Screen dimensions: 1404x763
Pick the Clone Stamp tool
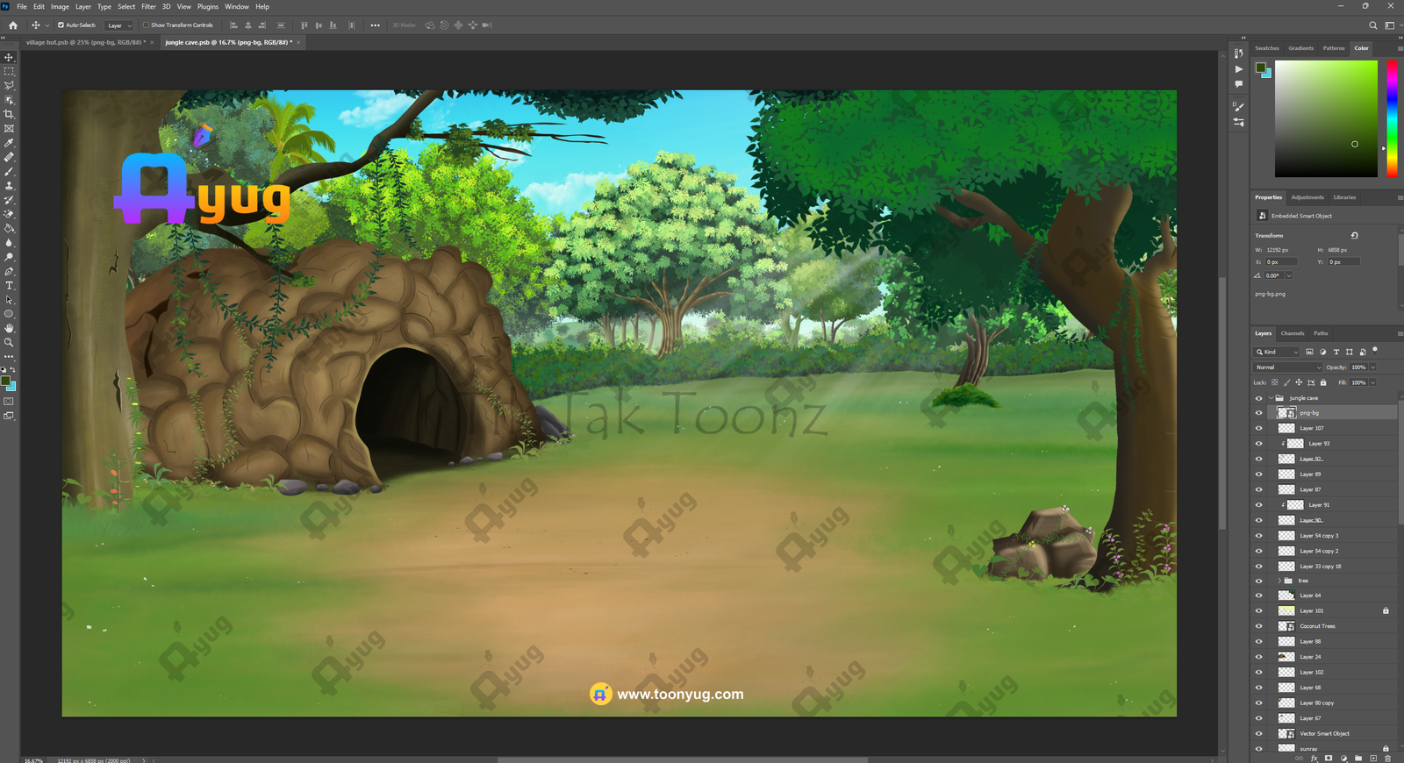pos(9,186)
